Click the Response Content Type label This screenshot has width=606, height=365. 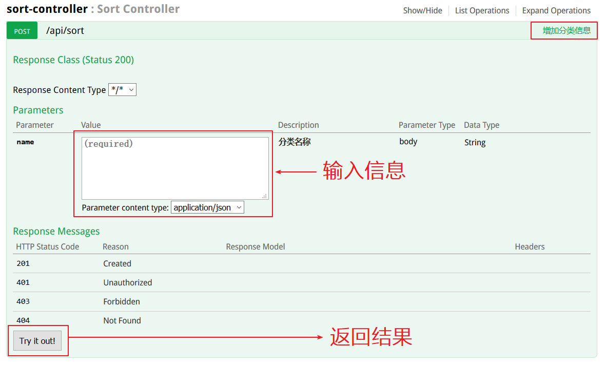click(x=59, y=90)
